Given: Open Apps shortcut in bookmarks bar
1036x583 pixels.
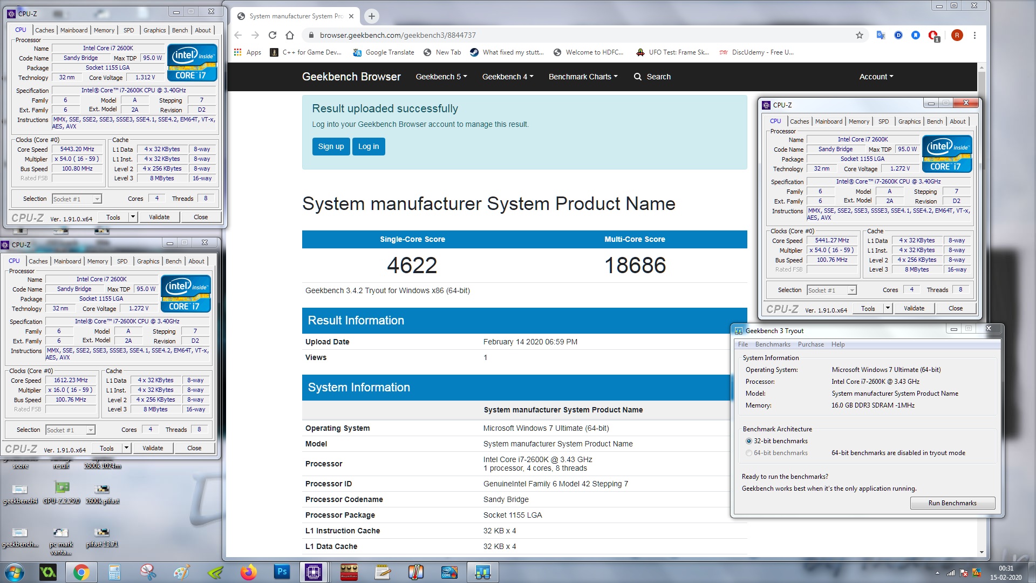Looking at the screenshot, I should coord(248,52).
